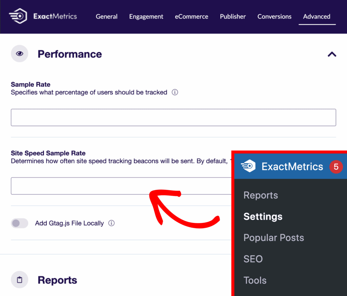Open the General settings tab
Screen dimensions: 347x296
(106, 17)
